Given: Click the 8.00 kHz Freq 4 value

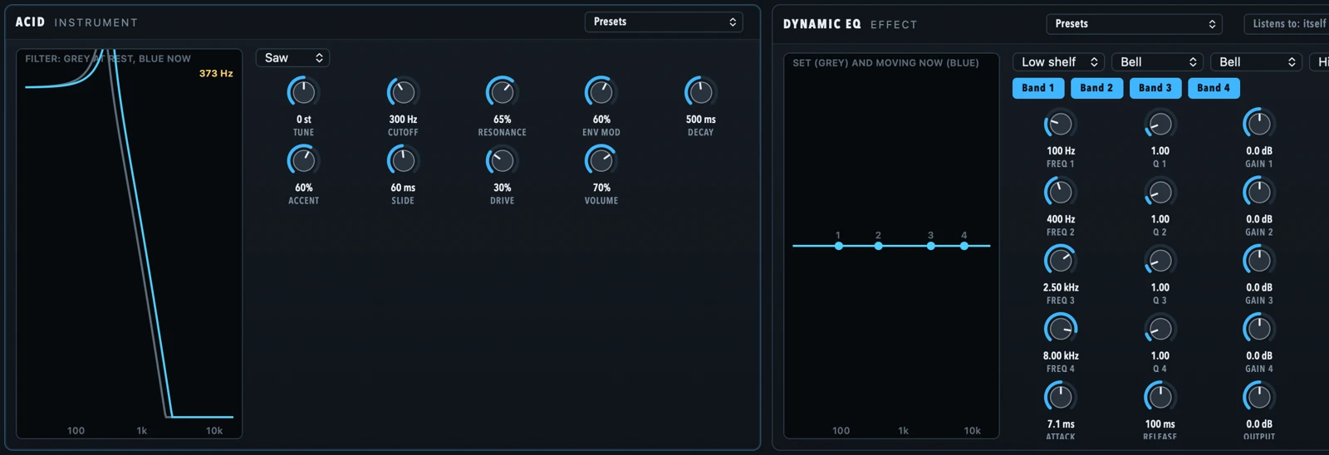Looking at the screenshot, I should pyautogui.click(x=1061, y=356).
